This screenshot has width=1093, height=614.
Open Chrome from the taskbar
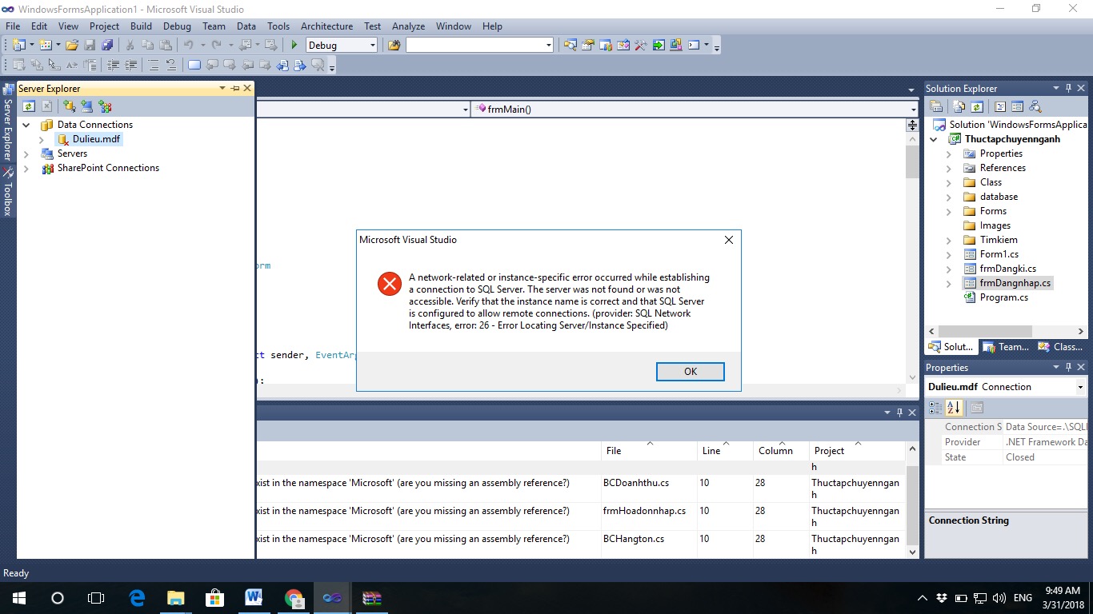pos(294,597)
